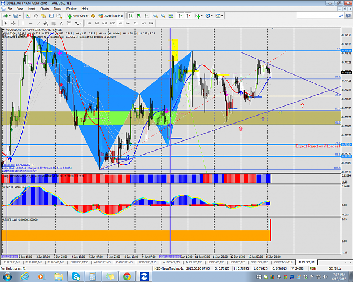Click the Tile Windows icon
The height and width of the screenshot is (282, 353).
[x=171, y=16]
